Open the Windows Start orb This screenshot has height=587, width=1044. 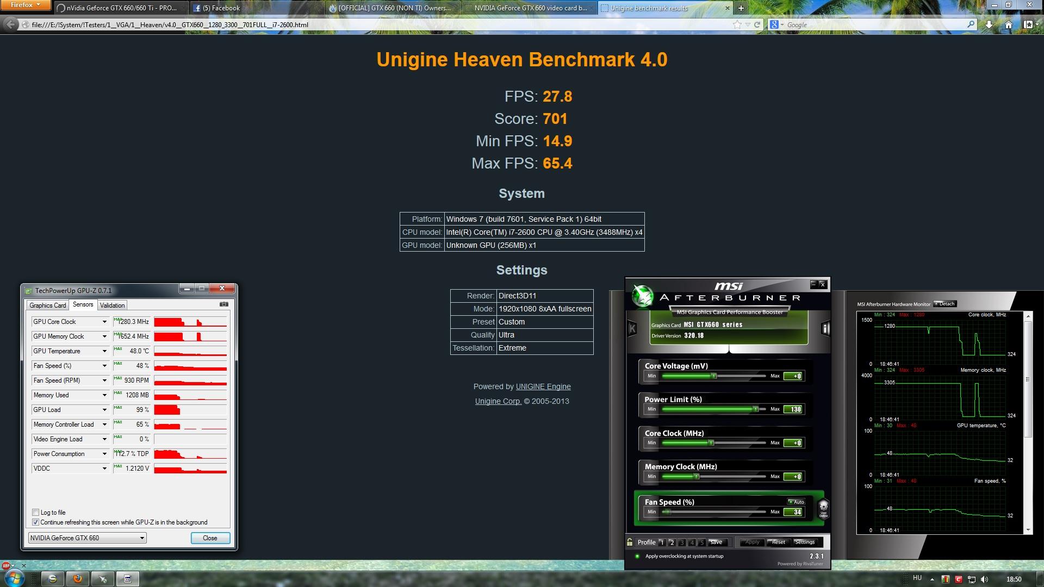(x=14, y=578)
